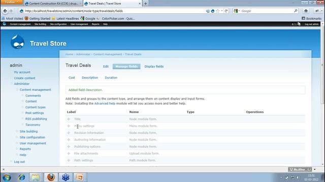Open My account link in sidebar
This screenshot has width=325, height=182.
point(22,72)
